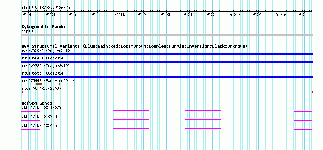
Task: Open transcript ZNF317|NR_102435 label
Action: pos(39,125)
